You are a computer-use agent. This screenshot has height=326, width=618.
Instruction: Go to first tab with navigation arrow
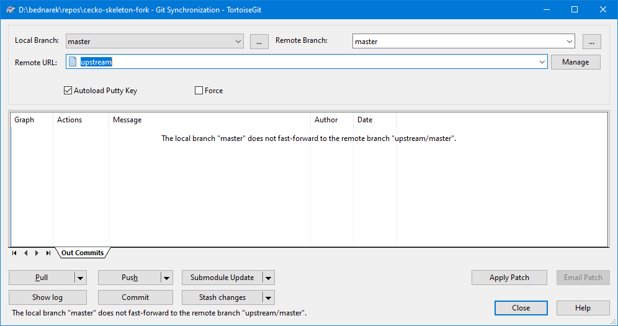click(14, 253)
